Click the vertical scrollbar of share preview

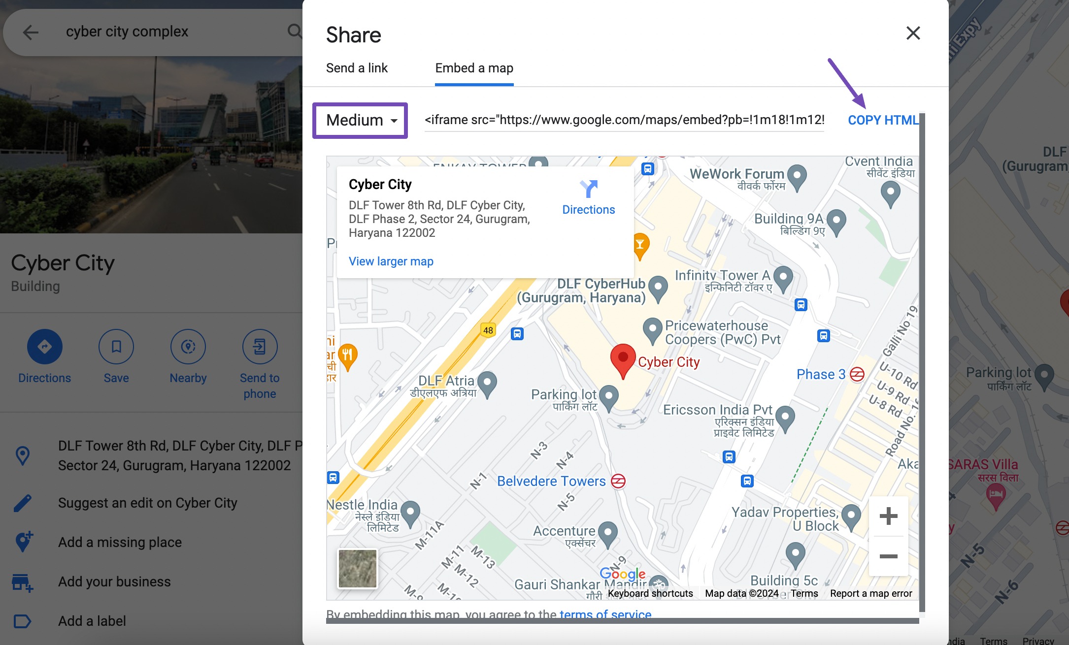(922, 363)
